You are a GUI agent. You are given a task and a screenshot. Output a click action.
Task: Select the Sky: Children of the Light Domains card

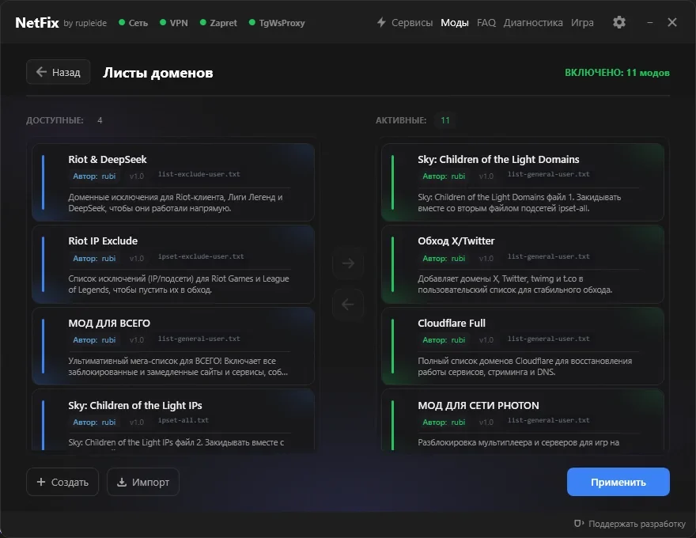(523, 182)
